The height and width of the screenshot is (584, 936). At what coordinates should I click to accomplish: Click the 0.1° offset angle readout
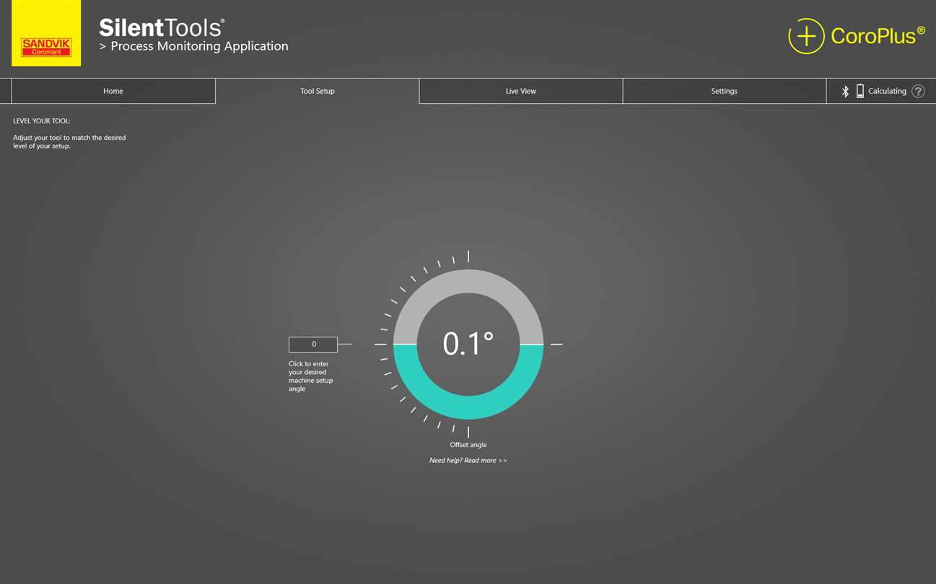coord(468,344)
